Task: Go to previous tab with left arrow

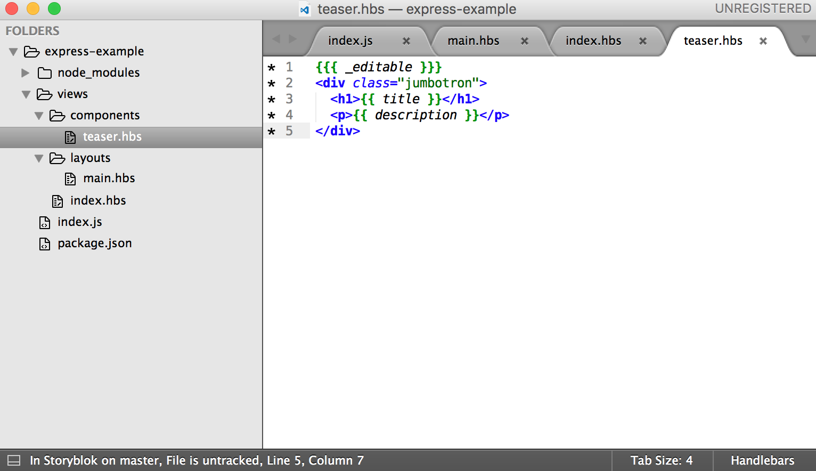Action: click(x=276, y=39)
